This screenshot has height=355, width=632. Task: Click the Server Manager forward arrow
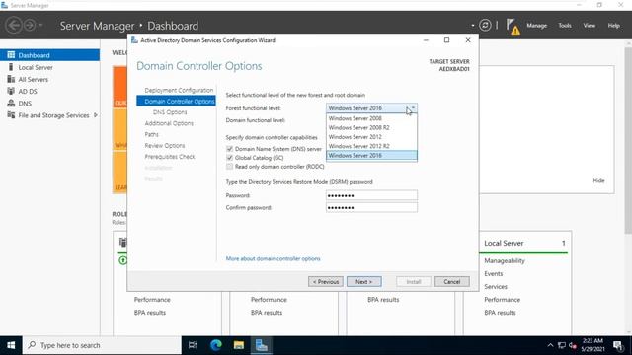[x=30, y=25]
